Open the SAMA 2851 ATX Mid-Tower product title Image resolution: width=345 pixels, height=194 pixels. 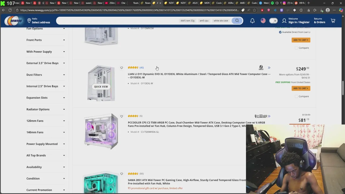pos(187,182)
